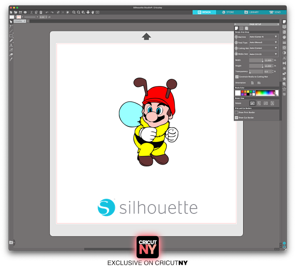Disable the Show Cut Border checkbox

236,118
